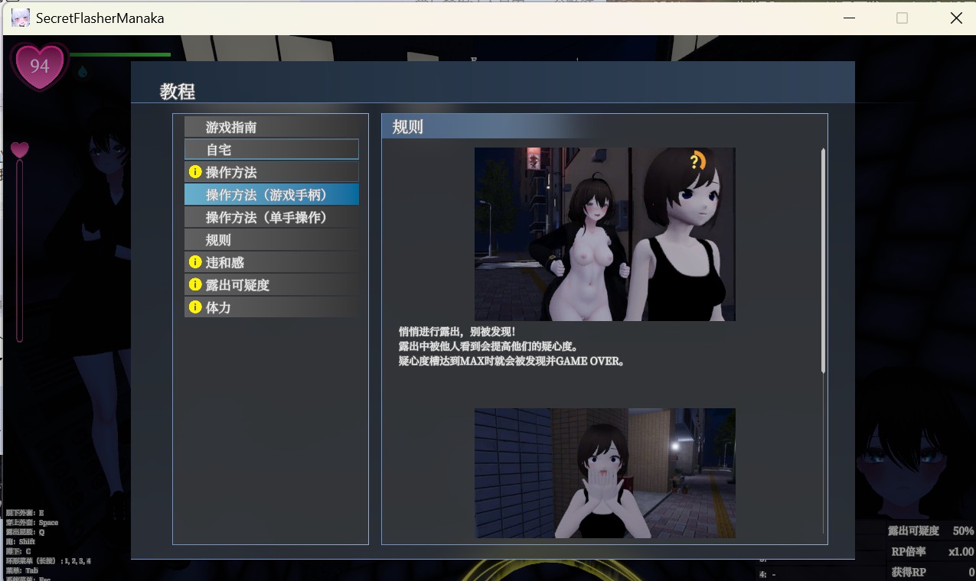976x581 pixels.
Task: Click the 规则 header of the content panel
Action: pyautogui.click(x=407, y=127)
